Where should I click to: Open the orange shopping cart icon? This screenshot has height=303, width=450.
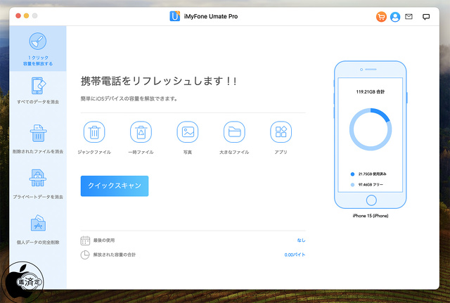point(381,17)
